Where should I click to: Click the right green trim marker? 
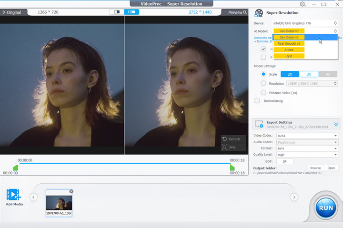pos(232,168)
